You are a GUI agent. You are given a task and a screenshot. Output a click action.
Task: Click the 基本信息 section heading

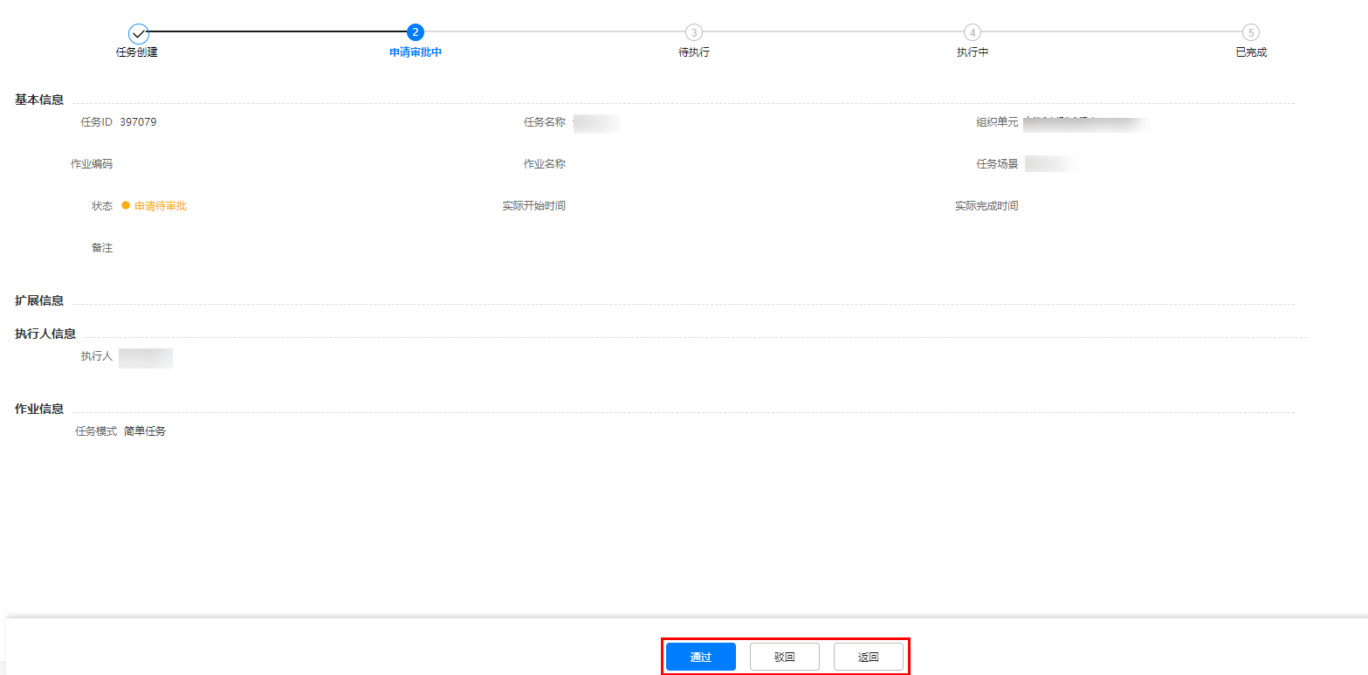tap(39, 100)
